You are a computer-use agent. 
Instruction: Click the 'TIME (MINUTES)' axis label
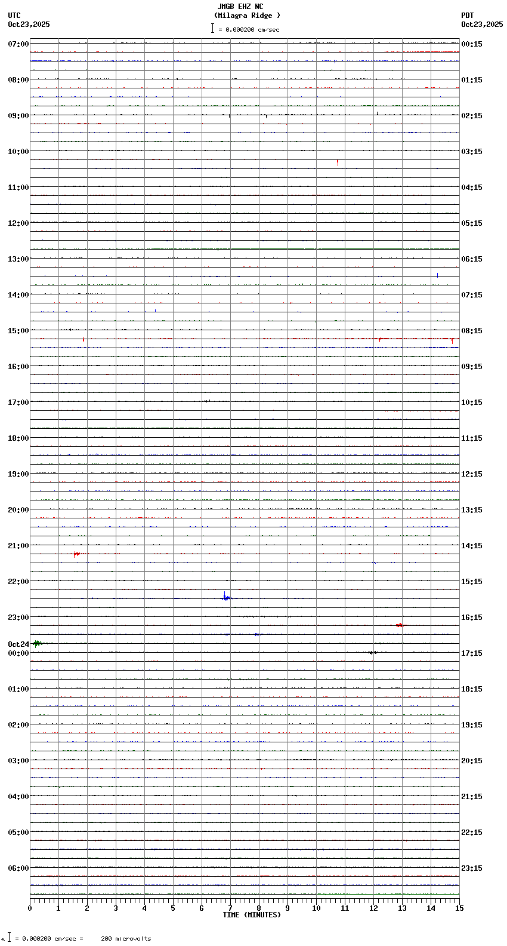(x=252, y=915)
